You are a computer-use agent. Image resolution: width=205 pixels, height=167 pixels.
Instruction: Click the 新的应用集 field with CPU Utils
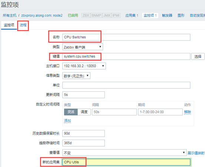click(126, 162)
